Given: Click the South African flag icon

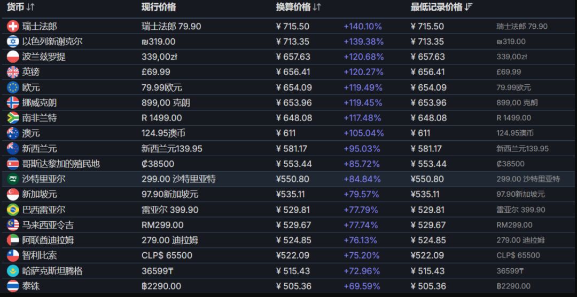Looking at the screenshot, I should point(13,118).
